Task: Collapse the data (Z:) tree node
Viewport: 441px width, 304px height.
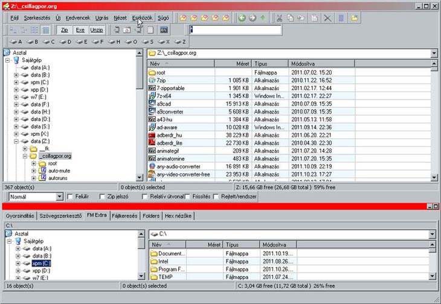Action: click(x=16, y=141)
